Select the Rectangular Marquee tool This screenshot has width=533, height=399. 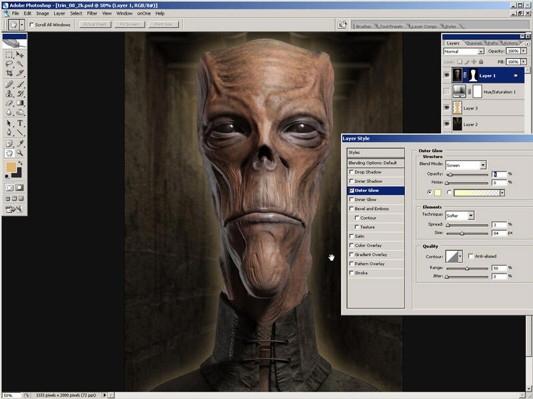[9, 55]
